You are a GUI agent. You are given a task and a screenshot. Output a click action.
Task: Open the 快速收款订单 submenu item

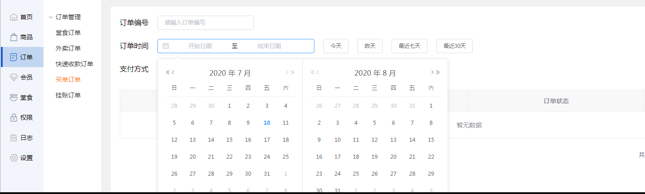(74, 64)
